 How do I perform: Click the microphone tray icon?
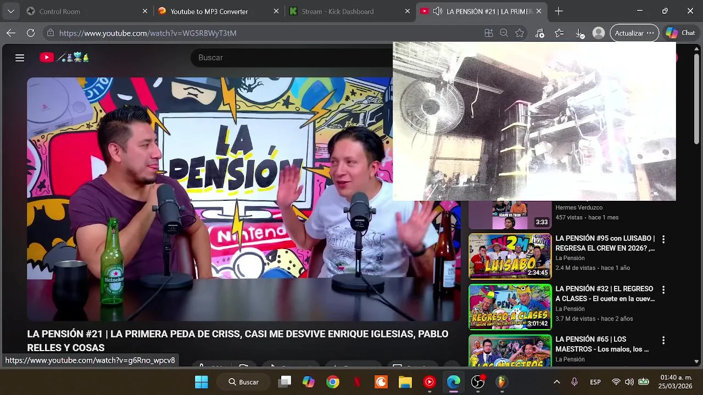pos(574,382)
